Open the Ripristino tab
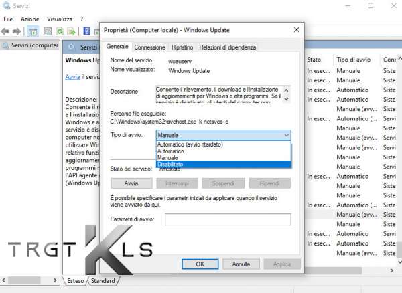This screenshot has width=402, height=293. click(x=182, y=47)
